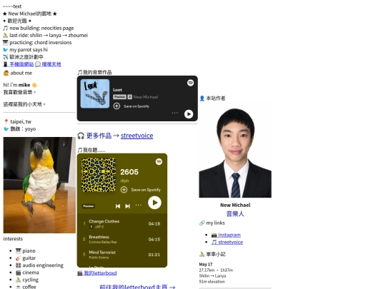Play the 2605 playlist with large play button
The height and width of the screenshot is (289, 386).
coord(154,203)
